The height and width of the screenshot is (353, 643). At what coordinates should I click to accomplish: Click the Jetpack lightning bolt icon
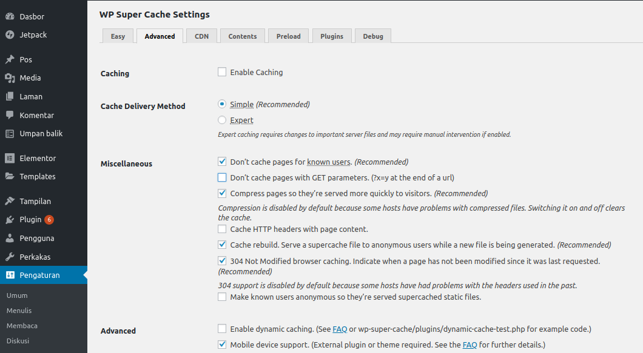tap(10, 35)
